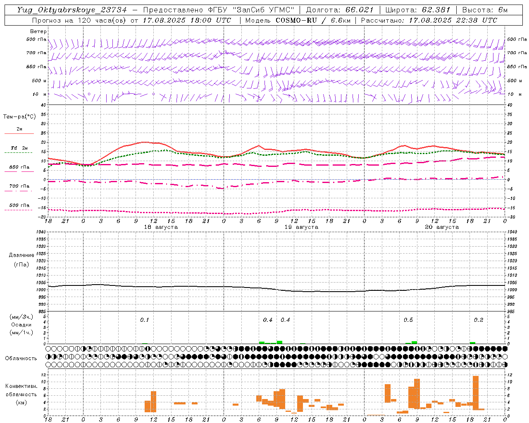Viewport: 529px width, 423px height.
Task: Click the Тем-ра(°C) axis label
Action: [x=19, y=117]
